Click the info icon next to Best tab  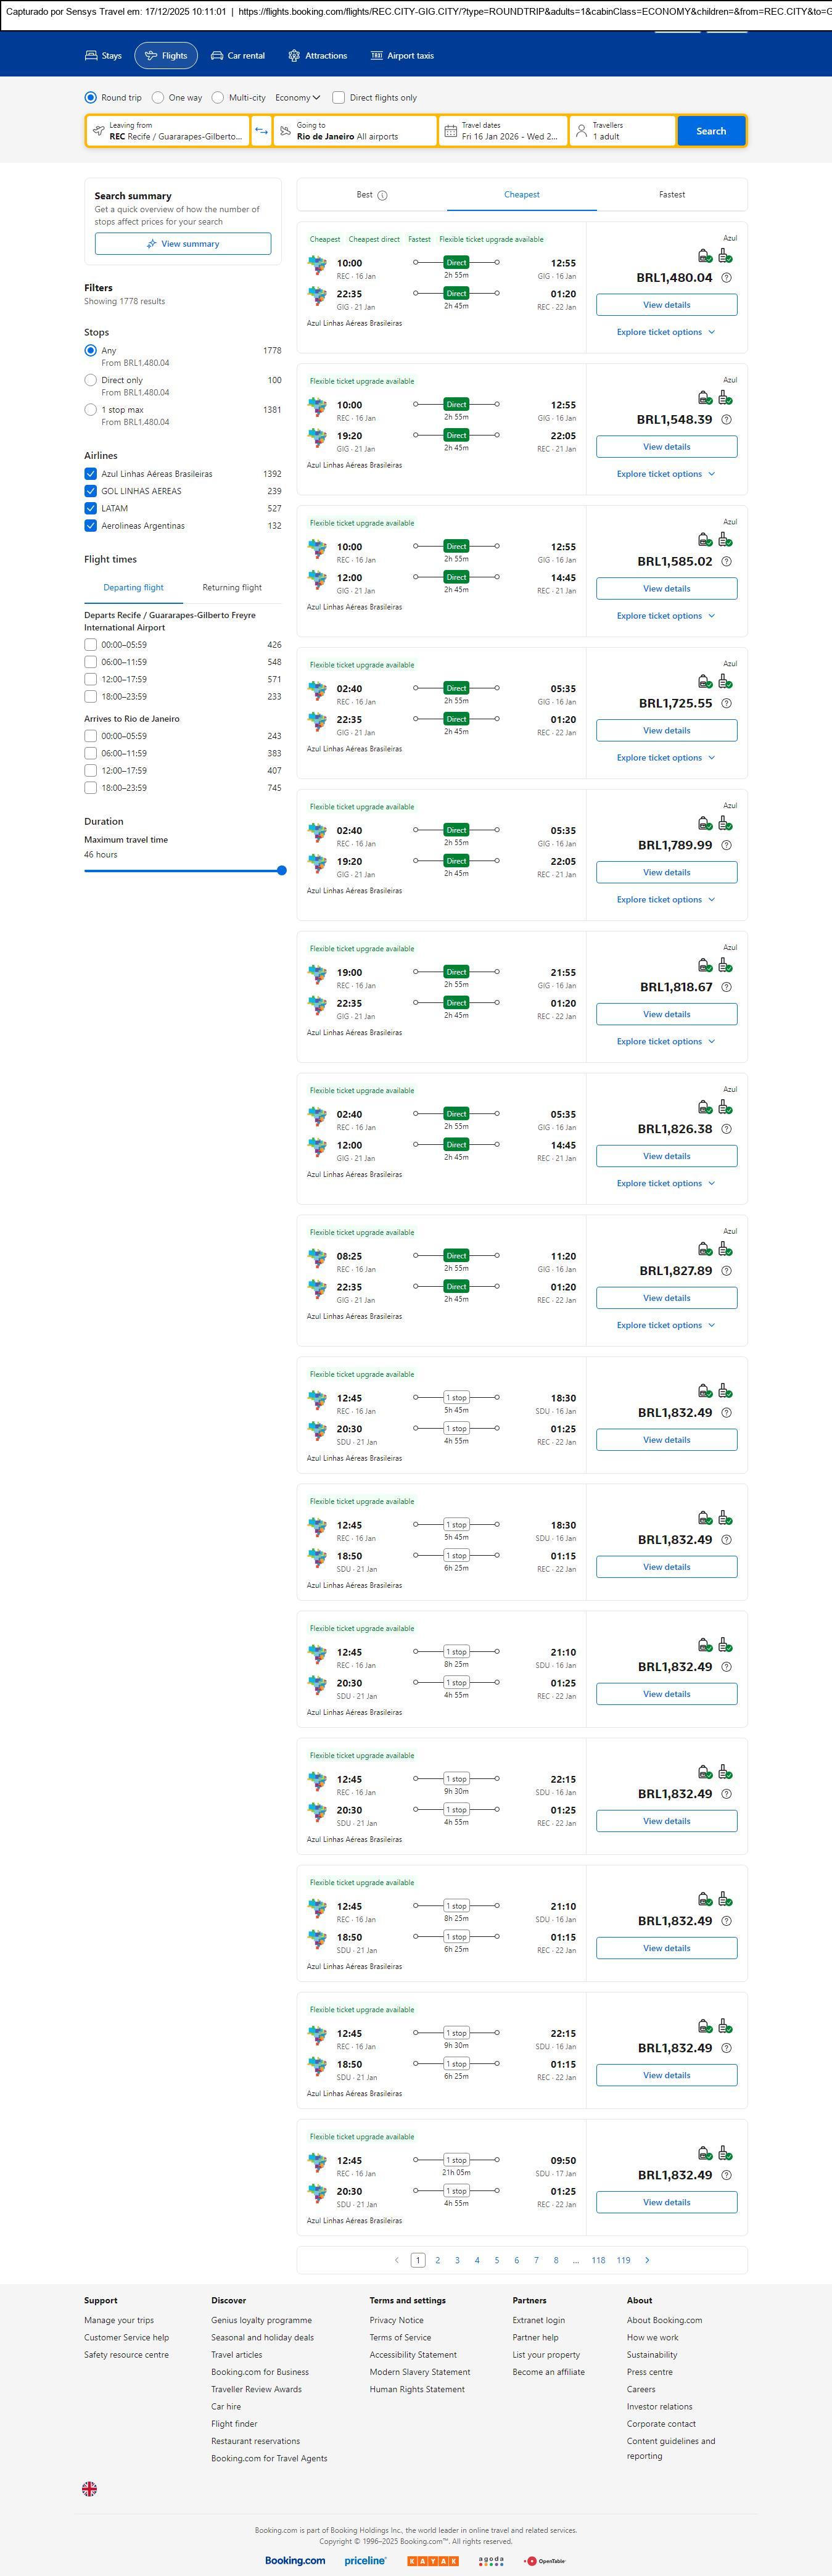click(382, 196)
